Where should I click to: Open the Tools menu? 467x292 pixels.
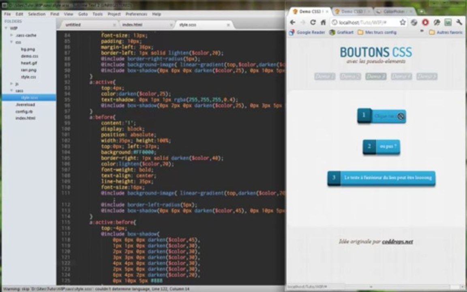tap(97, 14)
